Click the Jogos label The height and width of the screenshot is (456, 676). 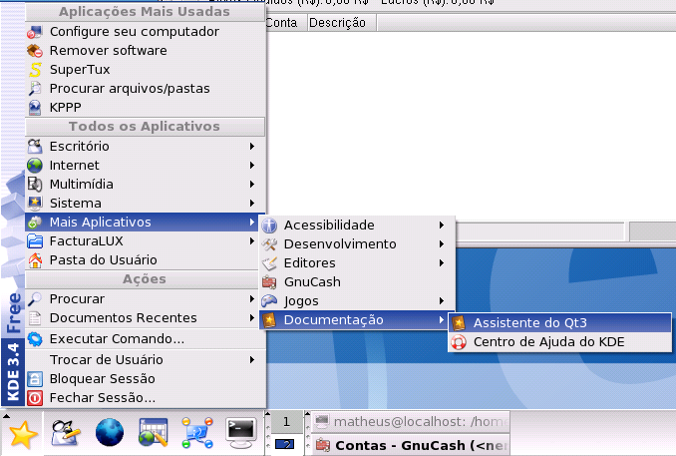click(301, 301)
